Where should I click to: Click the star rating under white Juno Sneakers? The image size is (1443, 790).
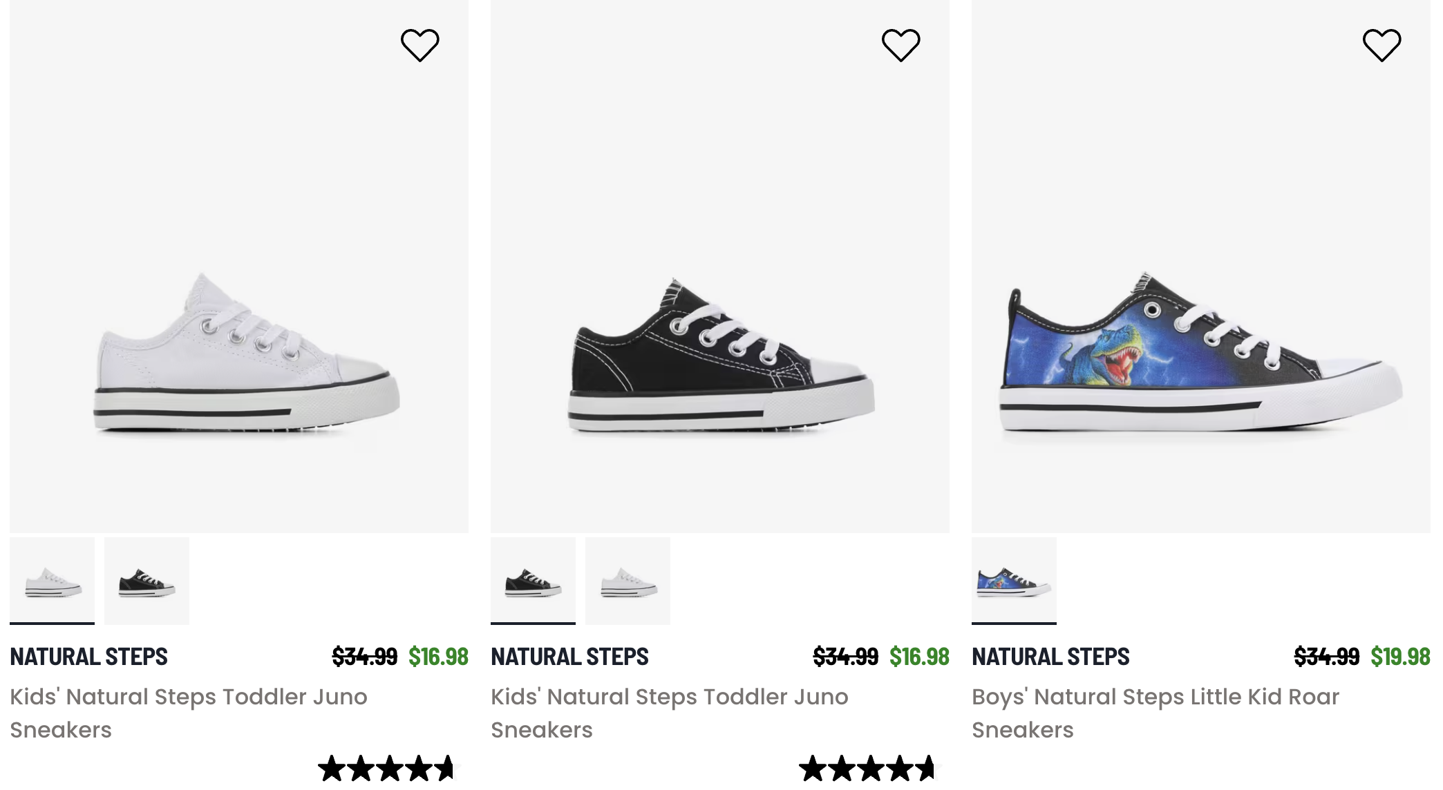click(x=385, y=767)
